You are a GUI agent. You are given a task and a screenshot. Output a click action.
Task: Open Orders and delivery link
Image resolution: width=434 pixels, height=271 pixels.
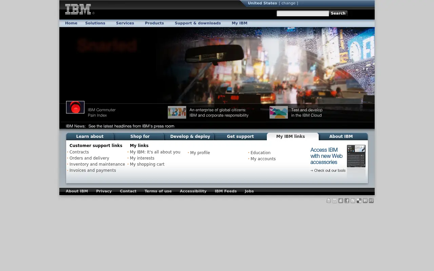tap(90, 158)
